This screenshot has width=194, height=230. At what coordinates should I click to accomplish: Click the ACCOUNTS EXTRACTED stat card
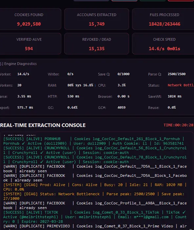tap(97, 19)
